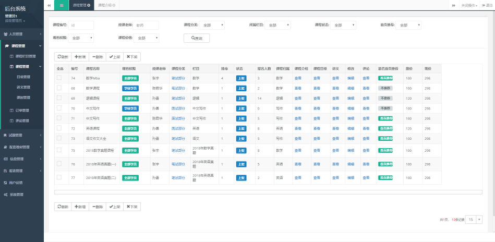Tick the checkbox for course 68 数学课程
This screenshot has width=495, height=242.
coord(59,88)
